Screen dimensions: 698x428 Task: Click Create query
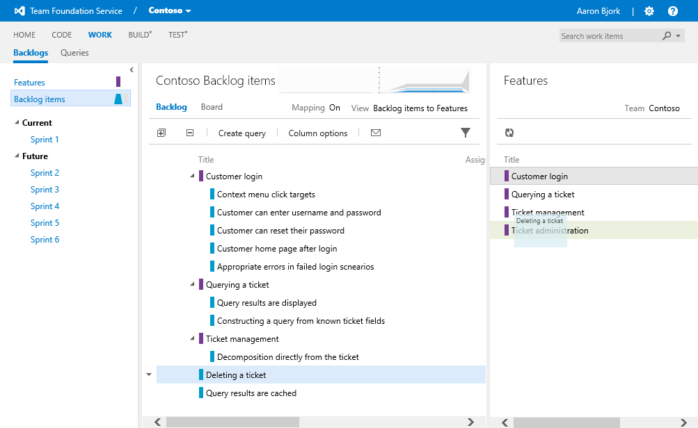click(x=241, y=133)
